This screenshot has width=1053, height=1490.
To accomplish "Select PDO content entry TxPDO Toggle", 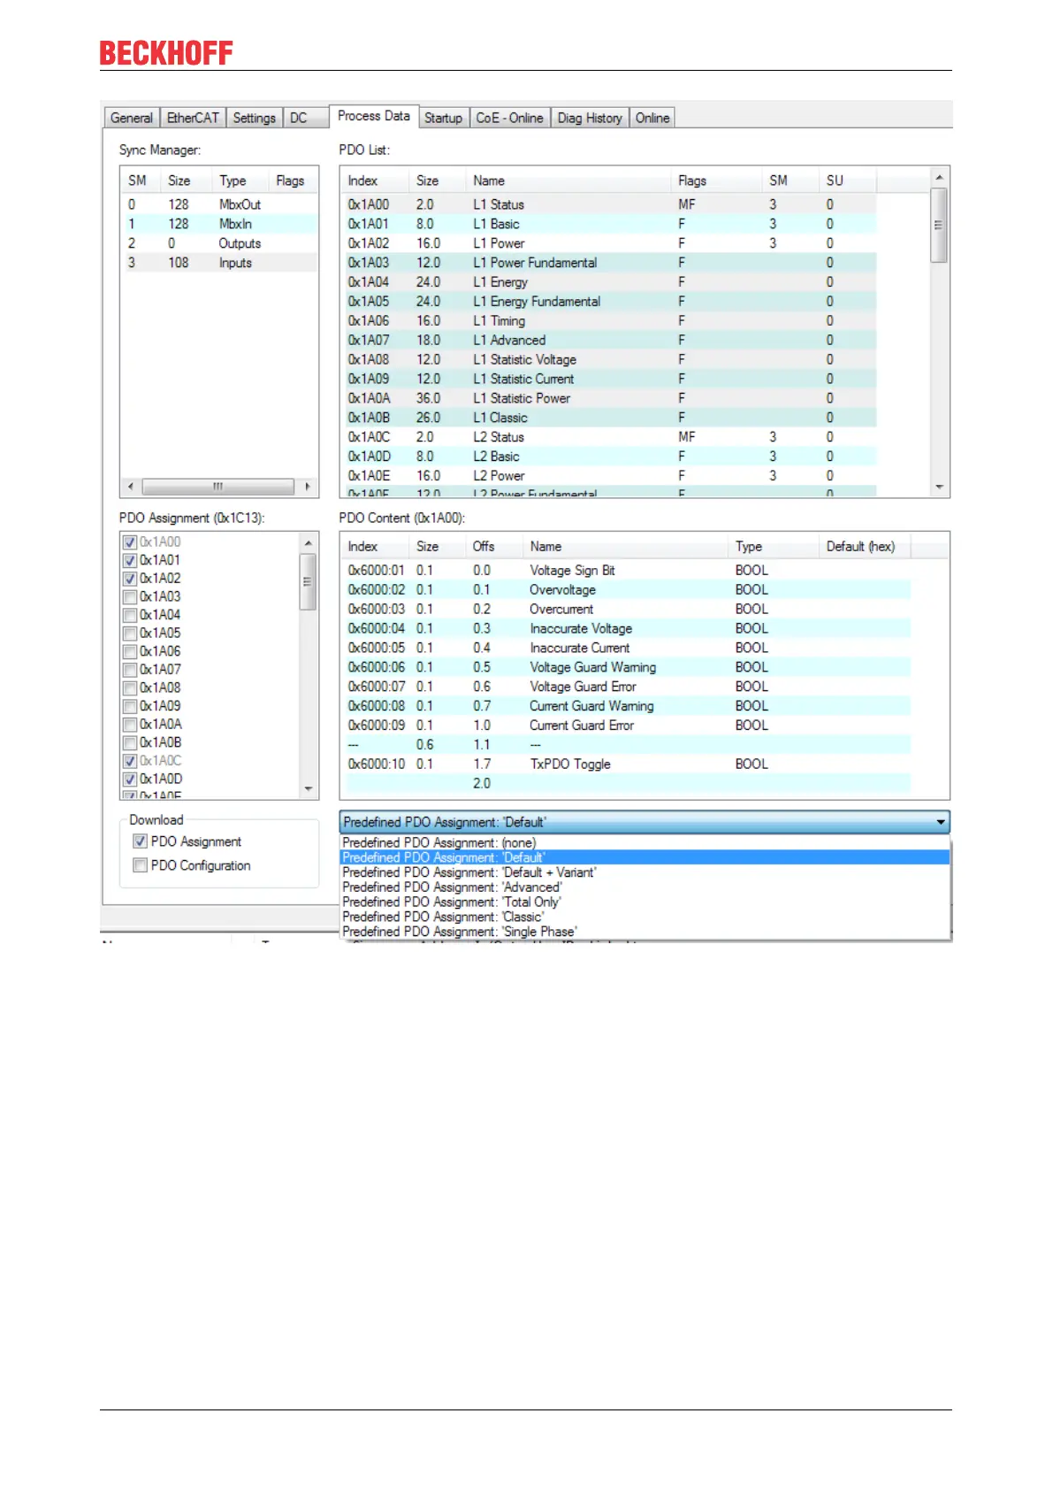I will 626,764.
